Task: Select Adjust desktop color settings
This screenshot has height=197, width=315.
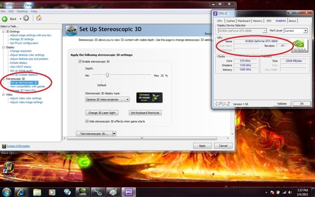Action: [27, 55]
